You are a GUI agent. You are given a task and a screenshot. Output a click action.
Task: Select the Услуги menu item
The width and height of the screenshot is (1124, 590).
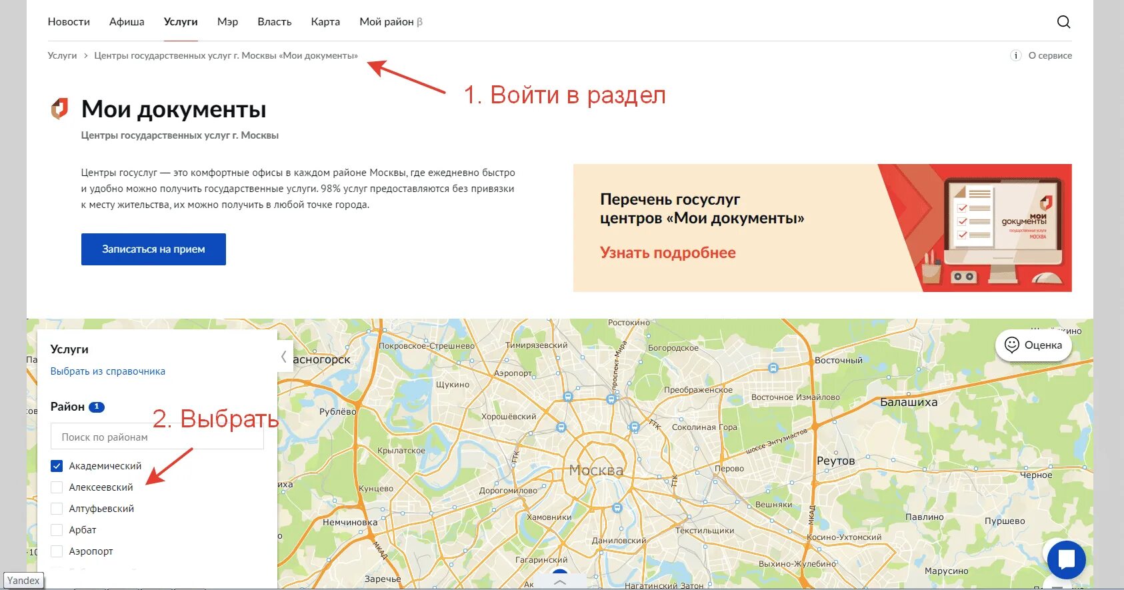pos(181,22)
